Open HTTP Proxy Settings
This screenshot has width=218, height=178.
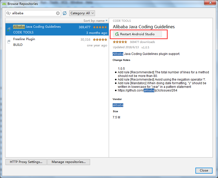pos(26,162)
